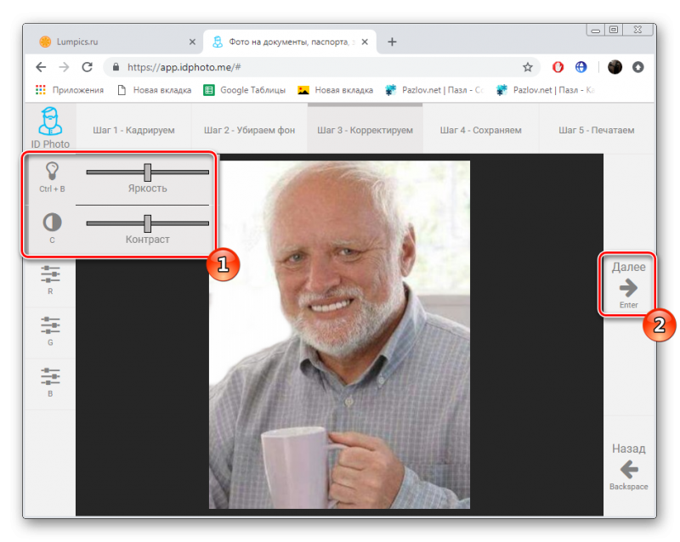680x542 pixels.
Task: Open the G channel sliders icon
Action: pyautogui.click(x=50, y=325)
